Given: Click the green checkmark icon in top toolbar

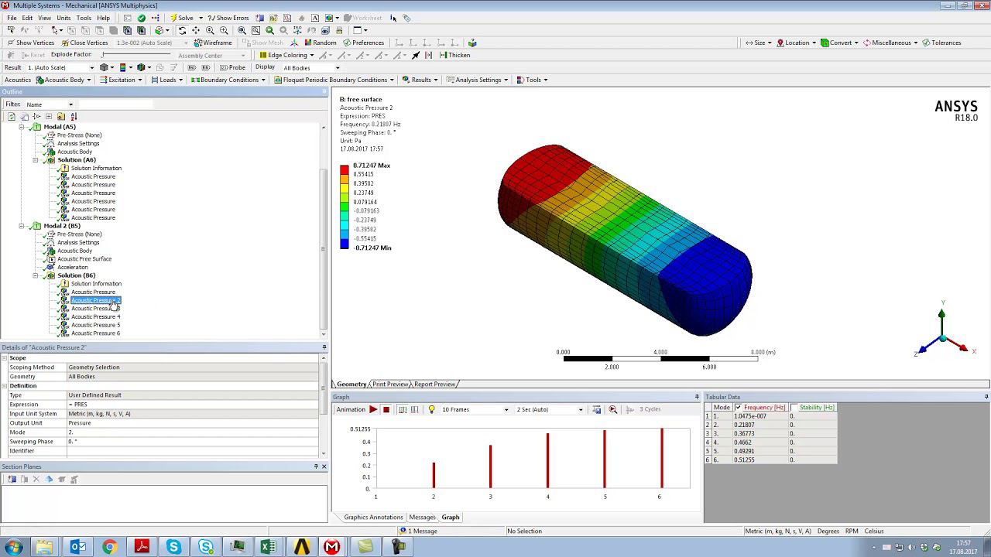Looking at the screenshot, I should click(x=141, y=18).
